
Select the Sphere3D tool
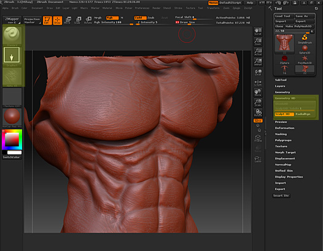[305, 50]
